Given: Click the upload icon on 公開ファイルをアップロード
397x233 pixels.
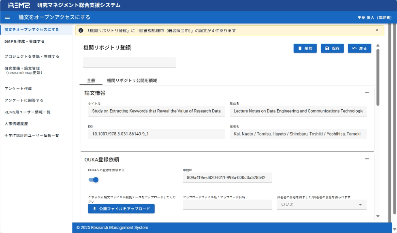Looking at the screenshot, I should tap(94, 209).
